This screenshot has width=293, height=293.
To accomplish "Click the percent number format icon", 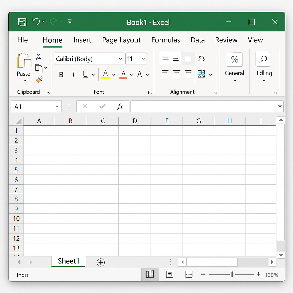I will tap(235, 60).
